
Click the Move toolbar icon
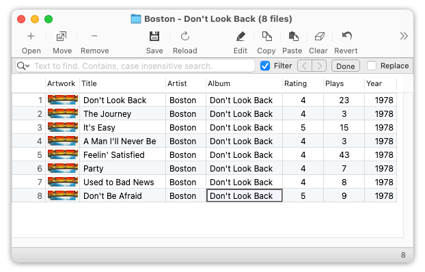point(61,36)
